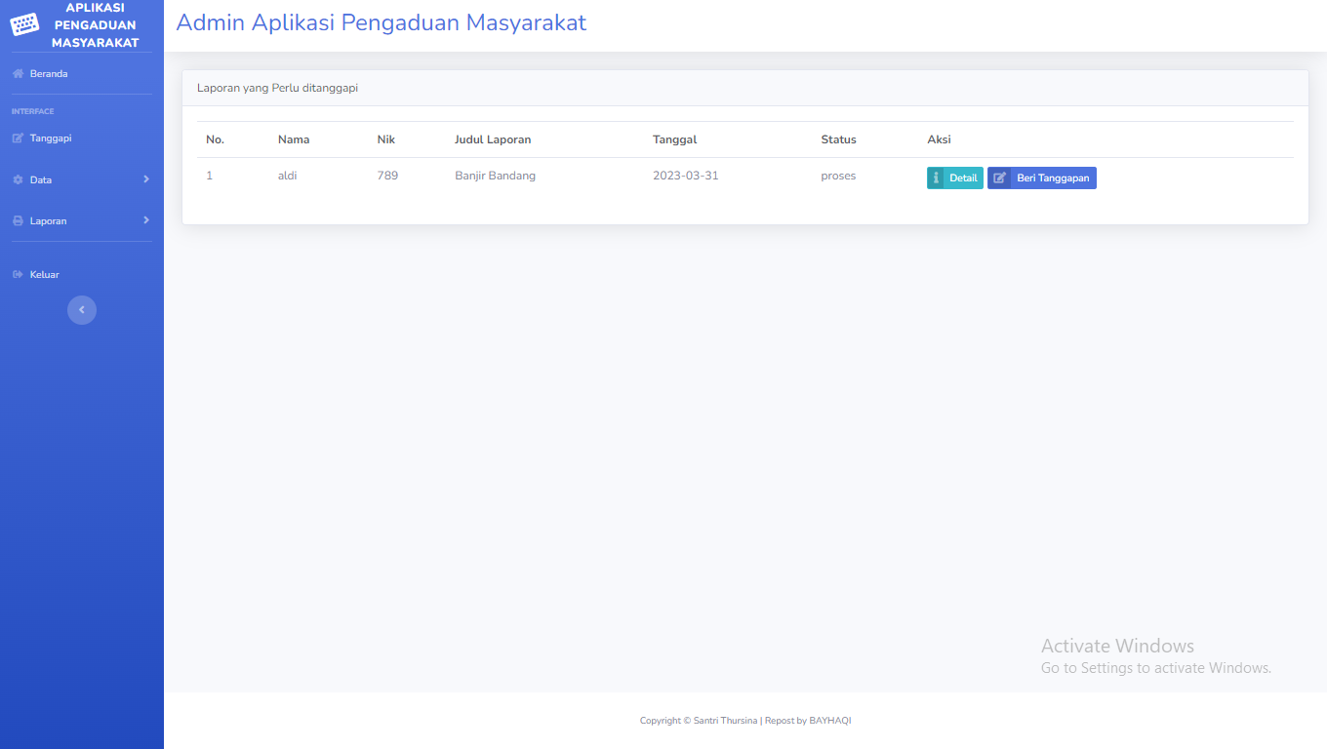1327x749 pixels.
Task: Click the Judul Laporan column header
Action: [493, 139]
